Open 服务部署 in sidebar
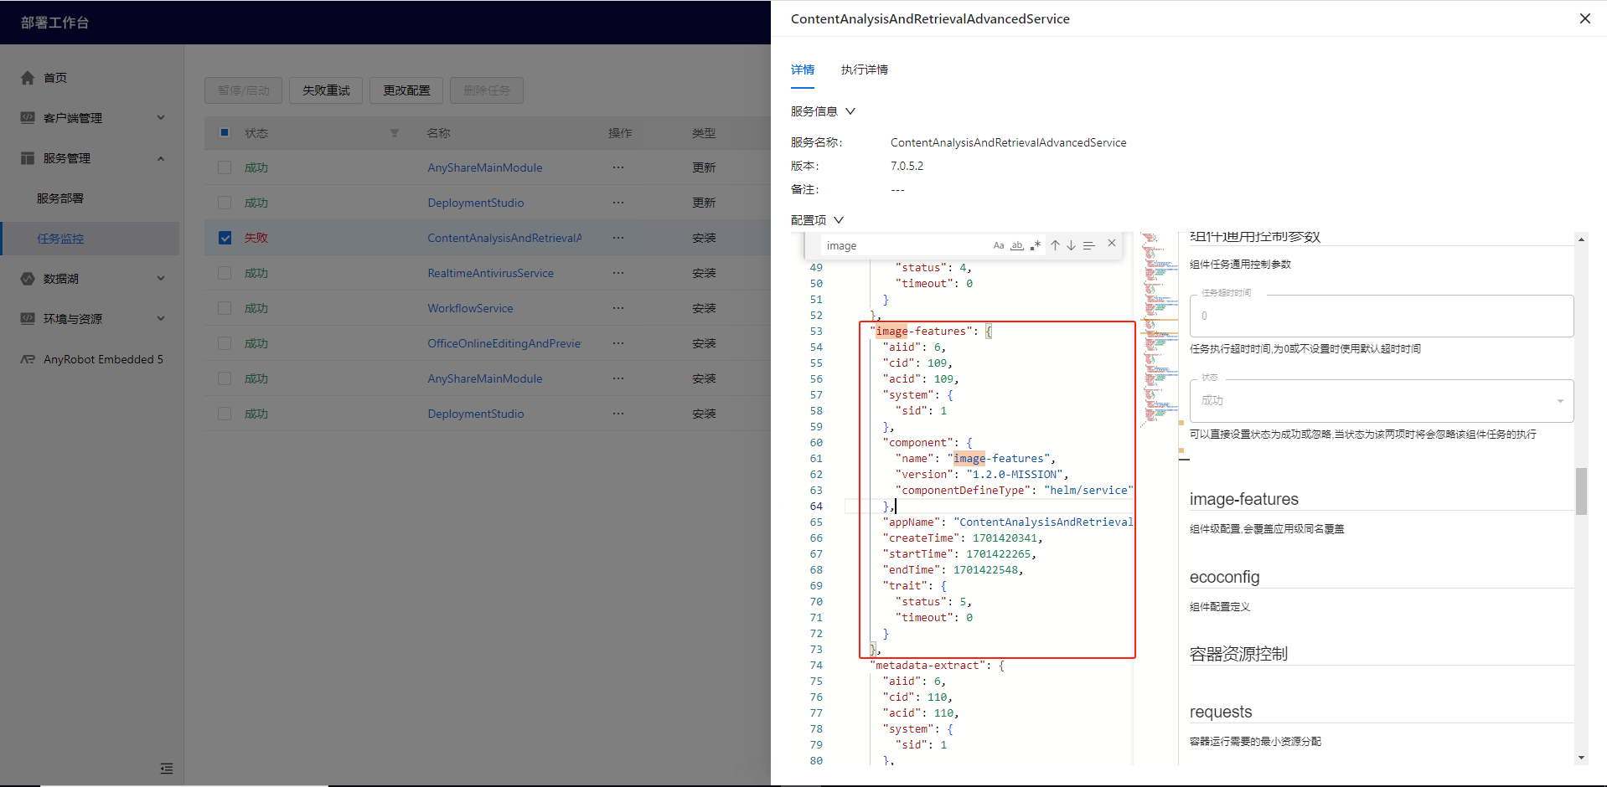 (60, 198)
